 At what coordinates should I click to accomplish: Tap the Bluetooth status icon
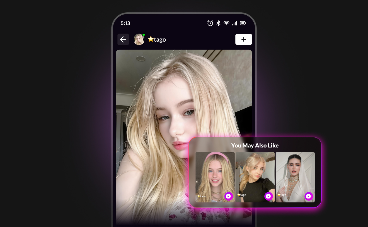pos(219,23)
